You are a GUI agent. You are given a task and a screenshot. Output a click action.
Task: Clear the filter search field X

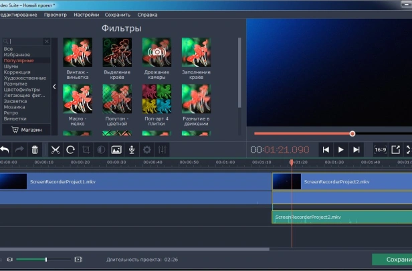47,41
